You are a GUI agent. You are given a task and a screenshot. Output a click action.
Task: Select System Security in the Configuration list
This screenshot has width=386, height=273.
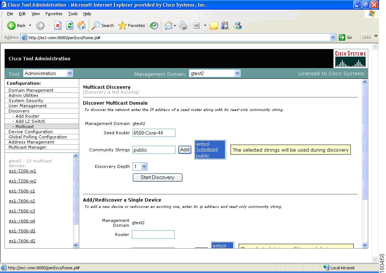click(42, 101)
